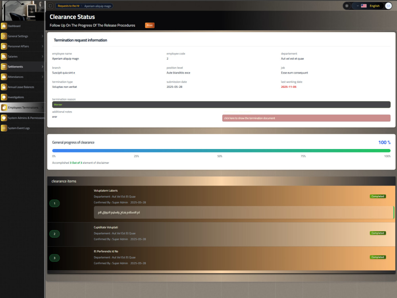Click the Aperiam aliquip magn breadcrumb
This screenshot has height=298, width=397.
[x=98, y=6]
